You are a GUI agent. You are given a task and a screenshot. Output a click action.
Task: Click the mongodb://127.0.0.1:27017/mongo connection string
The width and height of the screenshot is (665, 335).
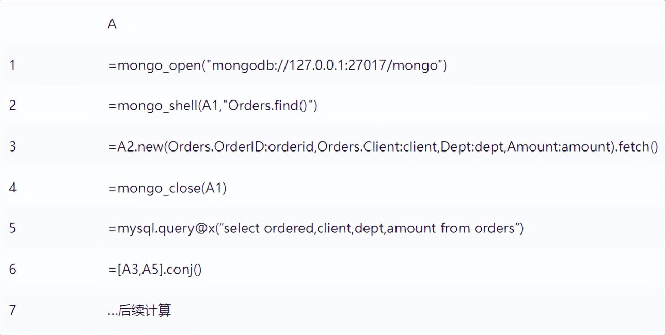[325, 65]
